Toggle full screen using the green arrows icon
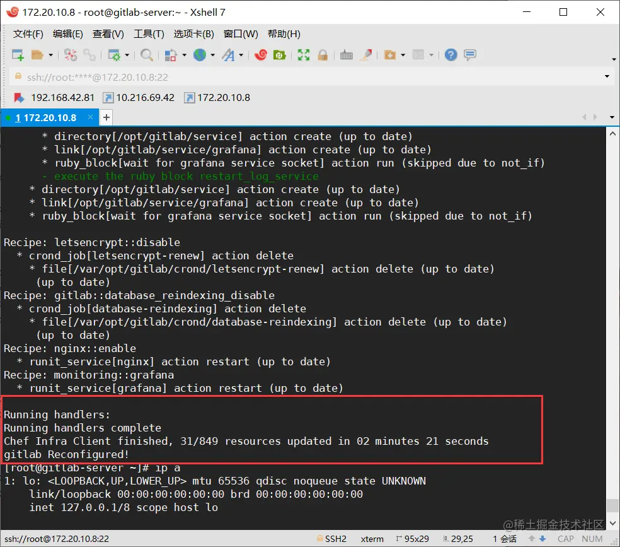 tap(303, 55)
